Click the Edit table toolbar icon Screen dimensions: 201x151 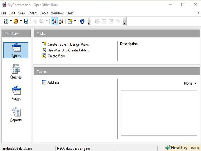(x=104, y=21)
